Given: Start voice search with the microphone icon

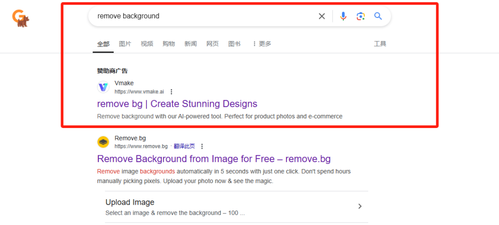Looking at the screenshot, I should click(343, 16).
